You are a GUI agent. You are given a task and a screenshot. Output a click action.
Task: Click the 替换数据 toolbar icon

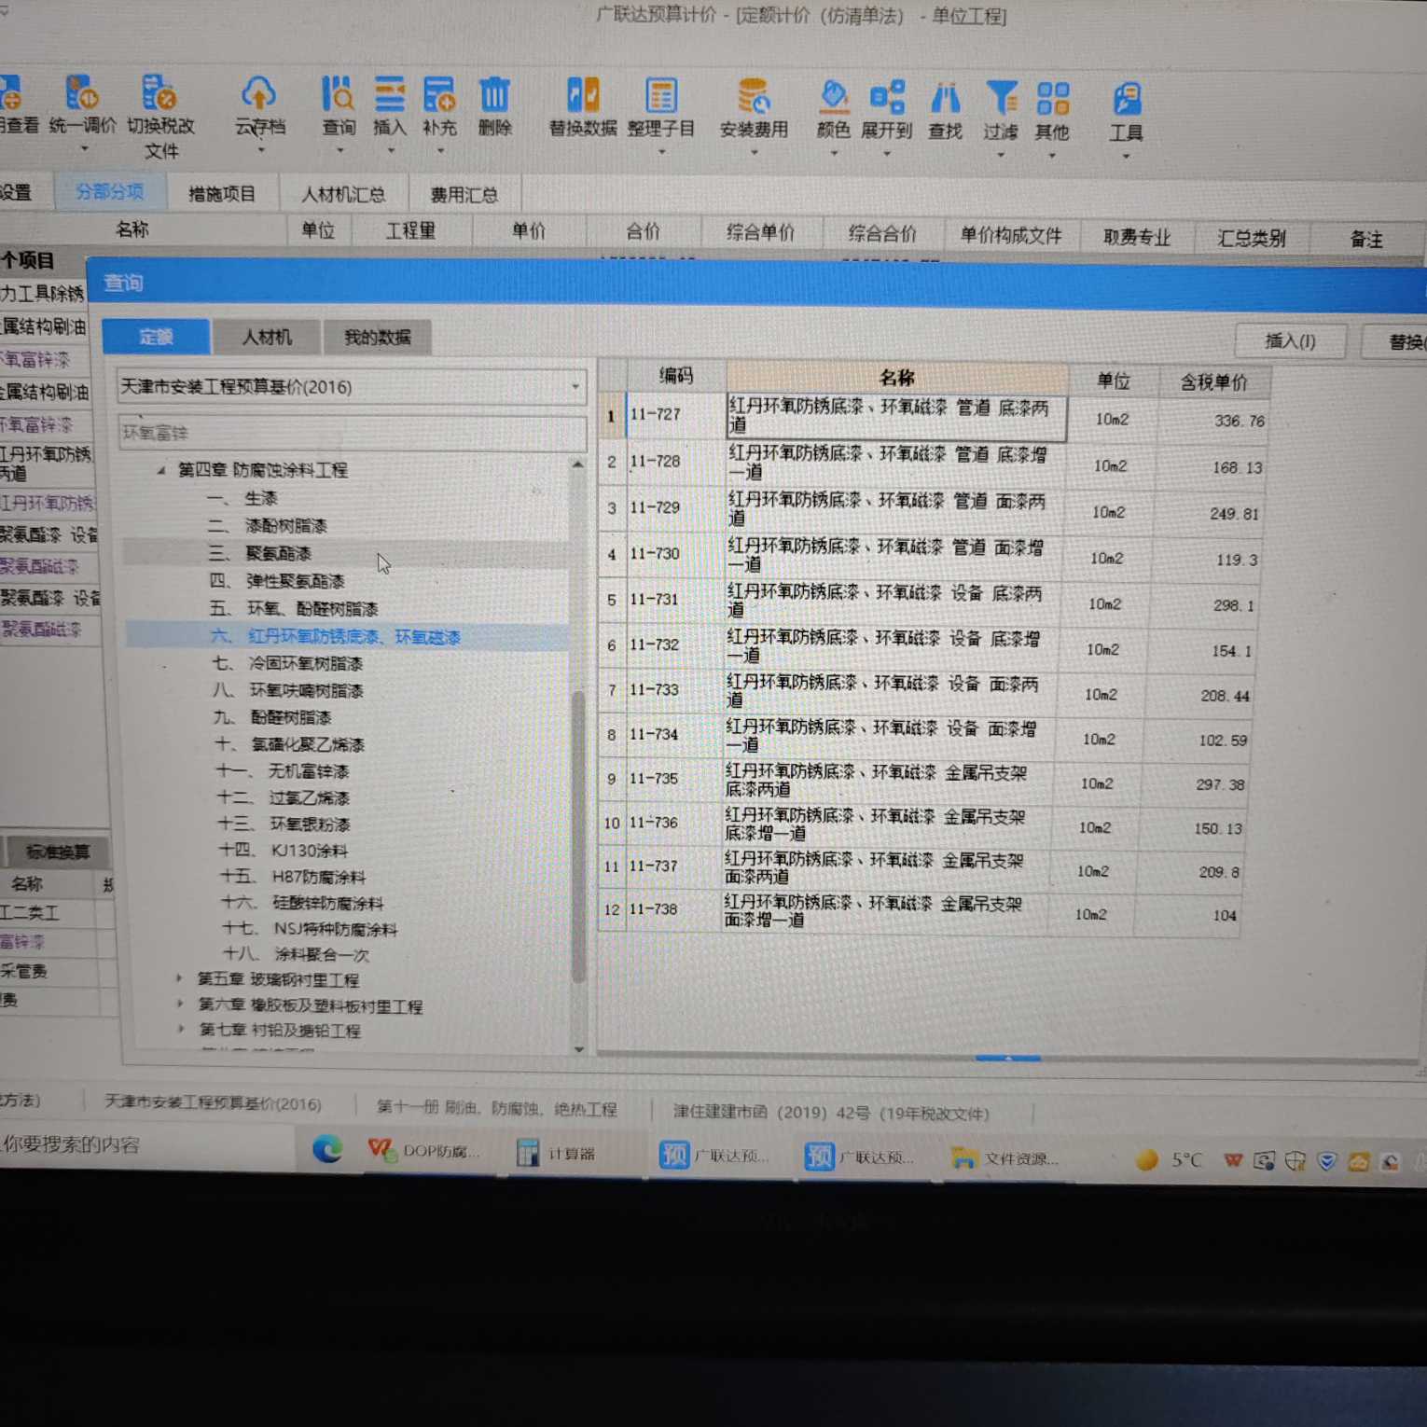[583, 95]
